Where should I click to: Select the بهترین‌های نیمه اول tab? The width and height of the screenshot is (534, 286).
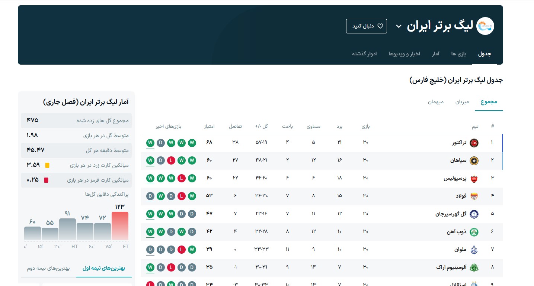(x=104, y=268)
